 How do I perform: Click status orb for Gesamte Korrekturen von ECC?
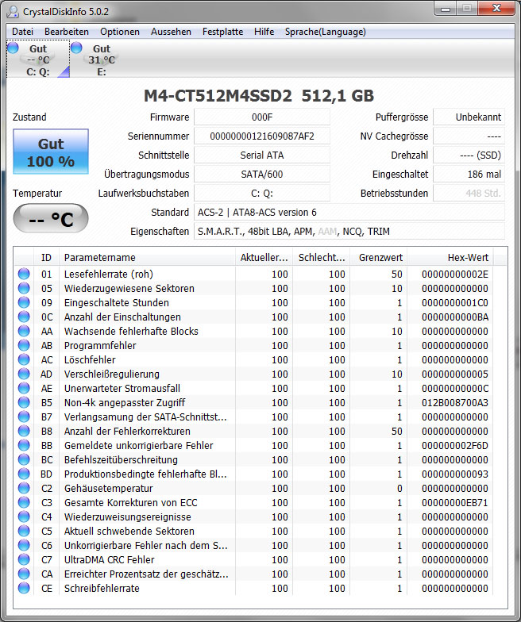pos(24,502)
